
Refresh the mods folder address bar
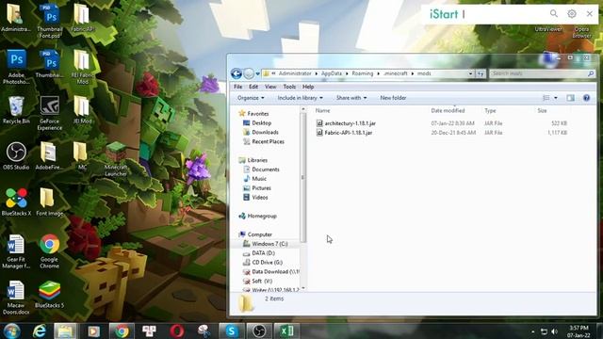481,73
